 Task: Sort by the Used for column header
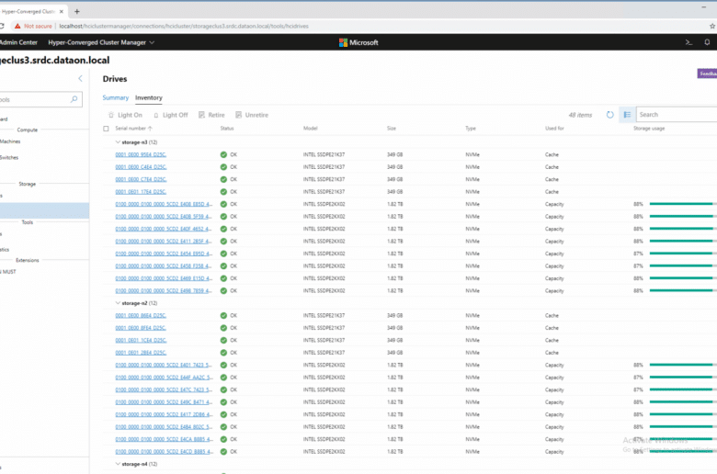pyautogui.click(x=554, y=129)
